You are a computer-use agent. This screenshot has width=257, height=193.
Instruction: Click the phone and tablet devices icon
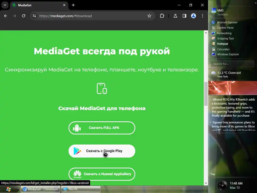point(102,89)
